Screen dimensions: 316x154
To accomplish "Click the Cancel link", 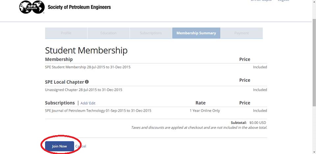I will (x=81, y=146).
